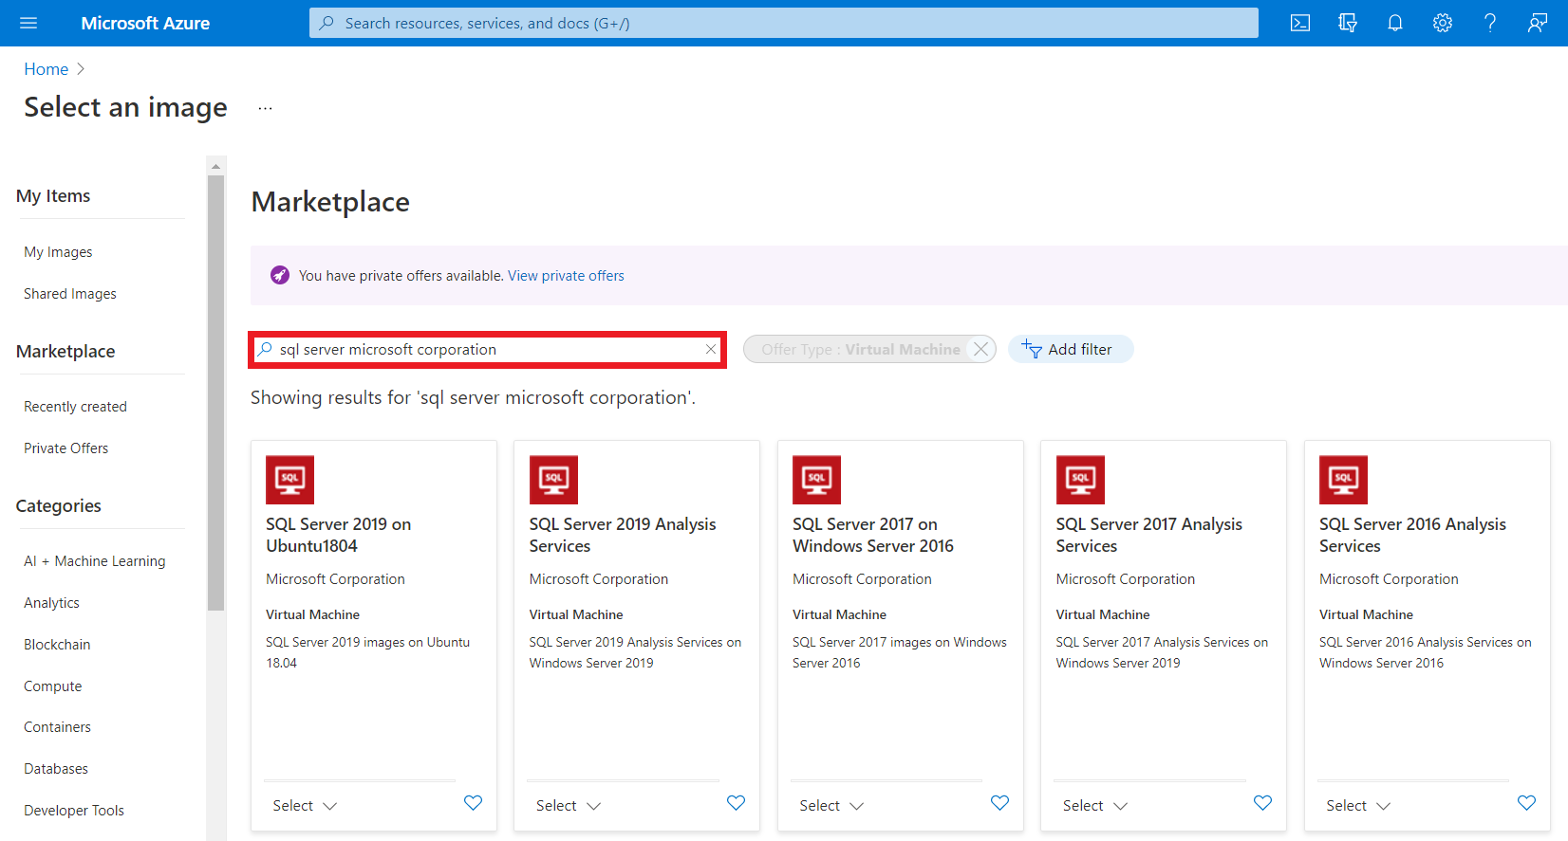The height and width of the screenshot is (841, 1568).
Task: Go to My Images in sidebar
Action: tap(58, 252)
